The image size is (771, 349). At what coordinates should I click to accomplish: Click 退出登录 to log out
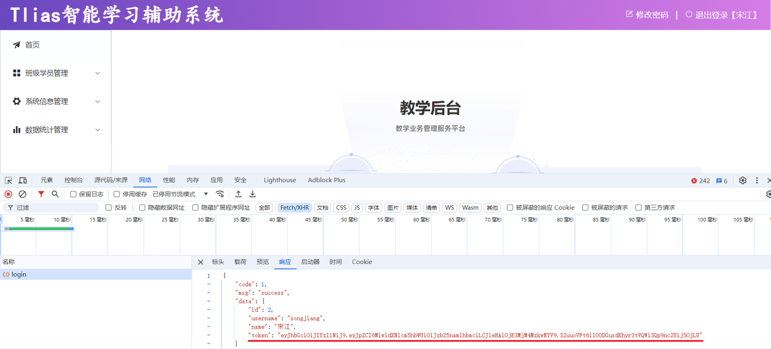tap(722, 15)
